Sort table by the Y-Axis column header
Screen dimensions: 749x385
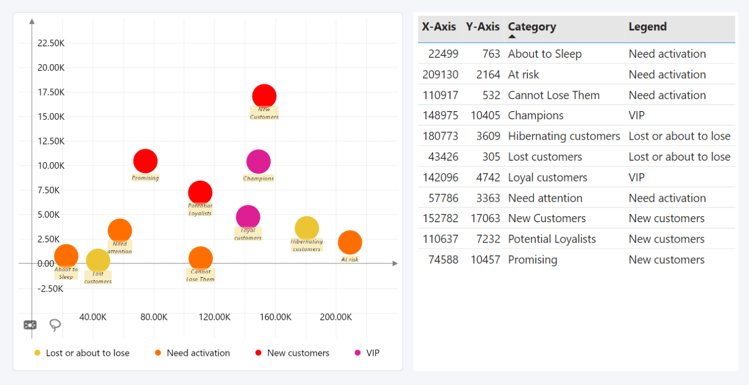point(482,27)
